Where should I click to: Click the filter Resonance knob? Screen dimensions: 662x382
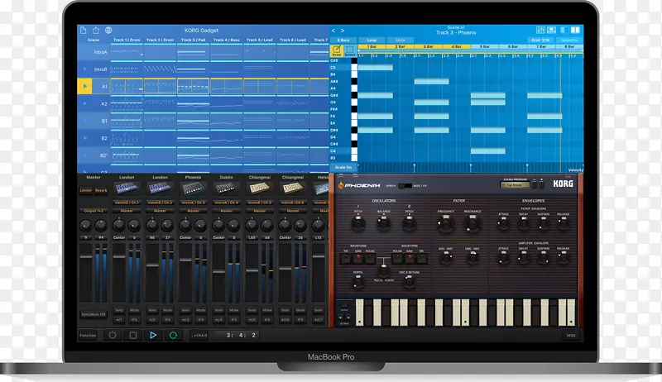point(473,224)
